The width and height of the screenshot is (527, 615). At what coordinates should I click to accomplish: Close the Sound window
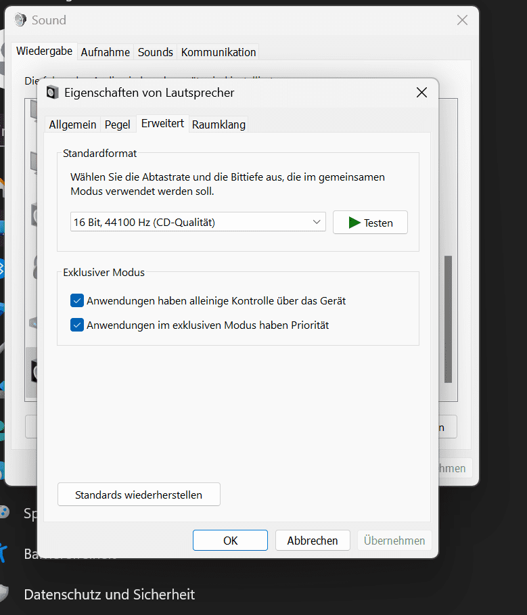point(462,20)
